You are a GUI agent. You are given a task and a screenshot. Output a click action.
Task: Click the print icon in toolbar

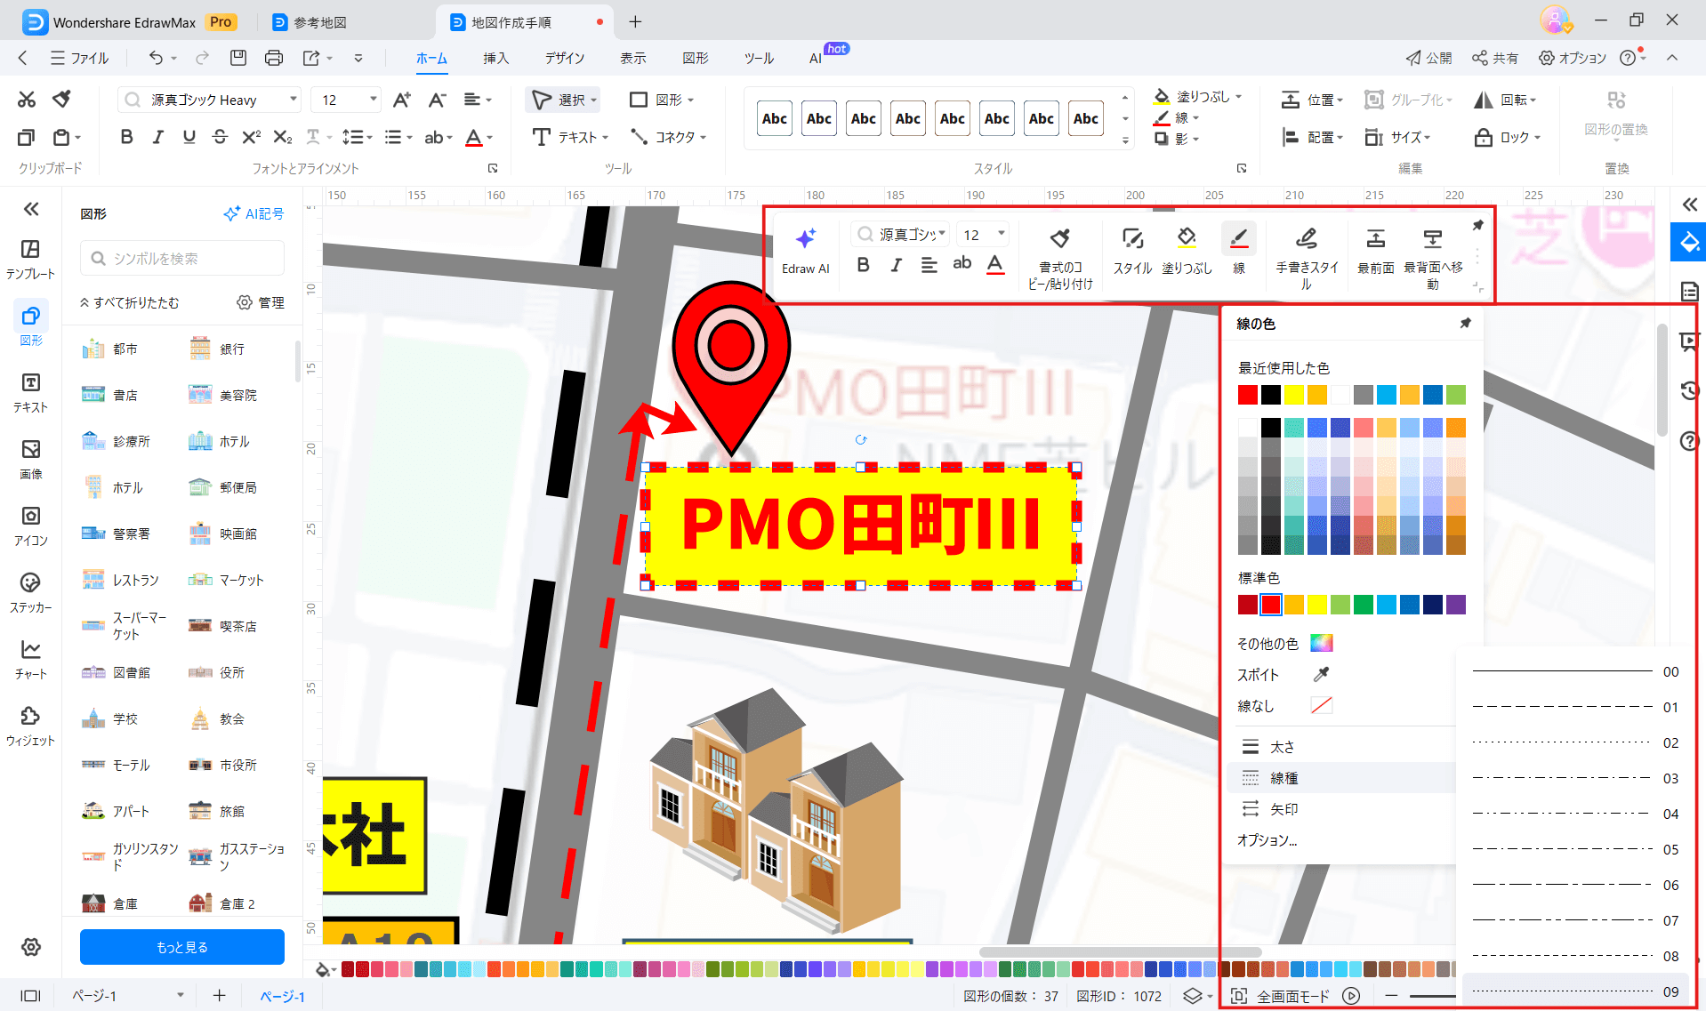273,59
